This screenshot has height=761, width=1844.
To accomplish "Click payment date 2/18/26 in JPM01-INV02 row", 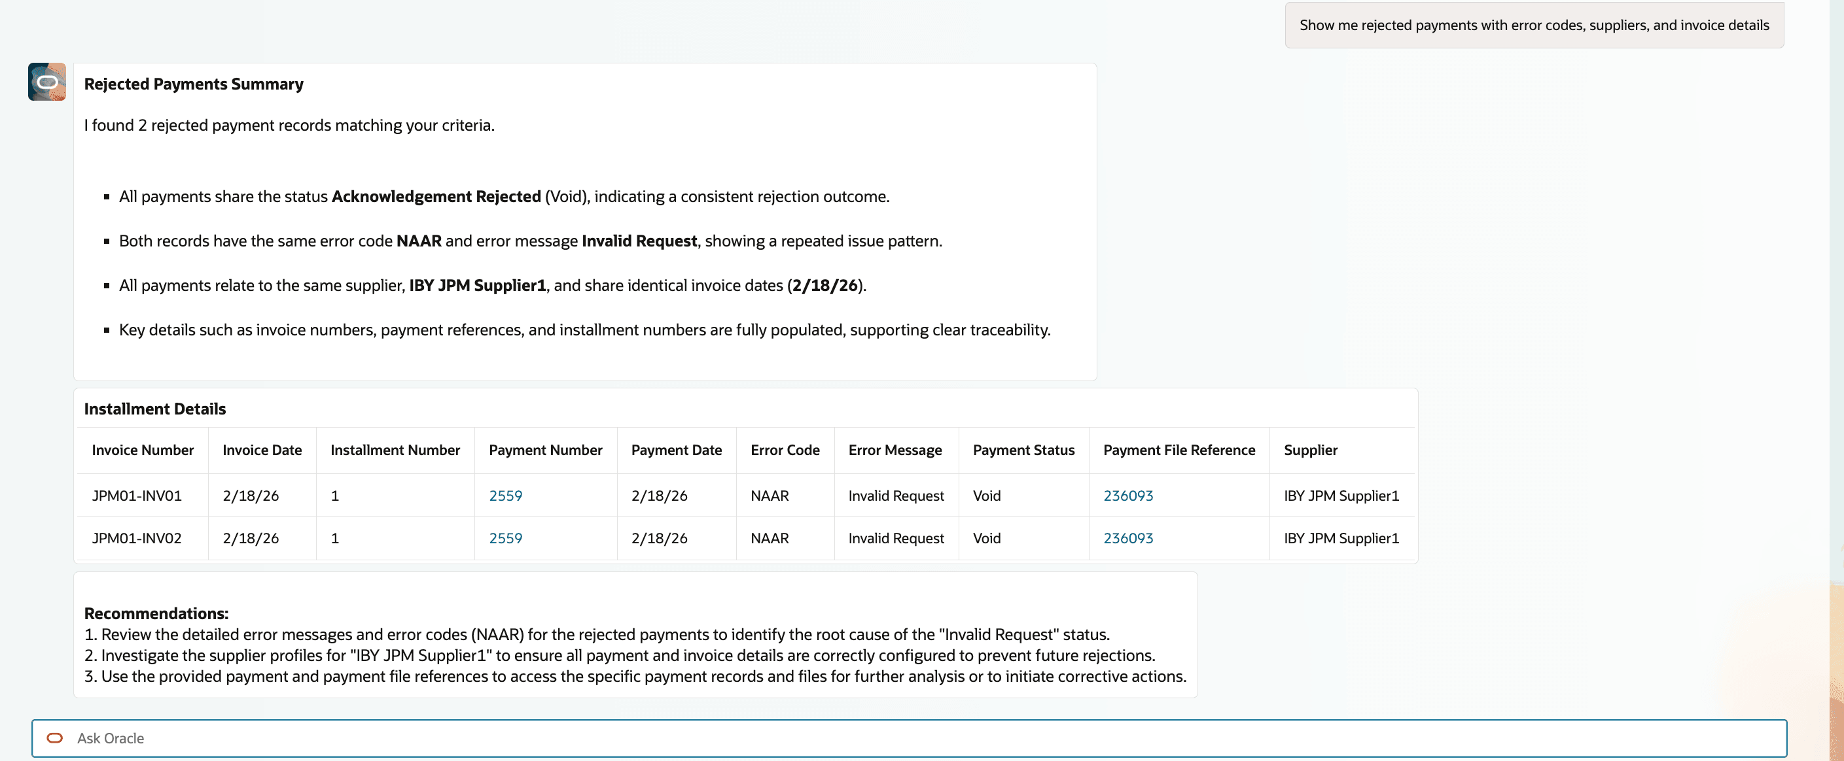I will coord(660,538).
